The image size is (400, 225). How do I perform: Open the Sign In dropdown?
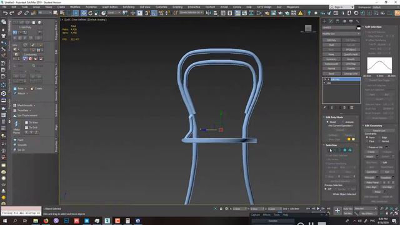(341, 7)
